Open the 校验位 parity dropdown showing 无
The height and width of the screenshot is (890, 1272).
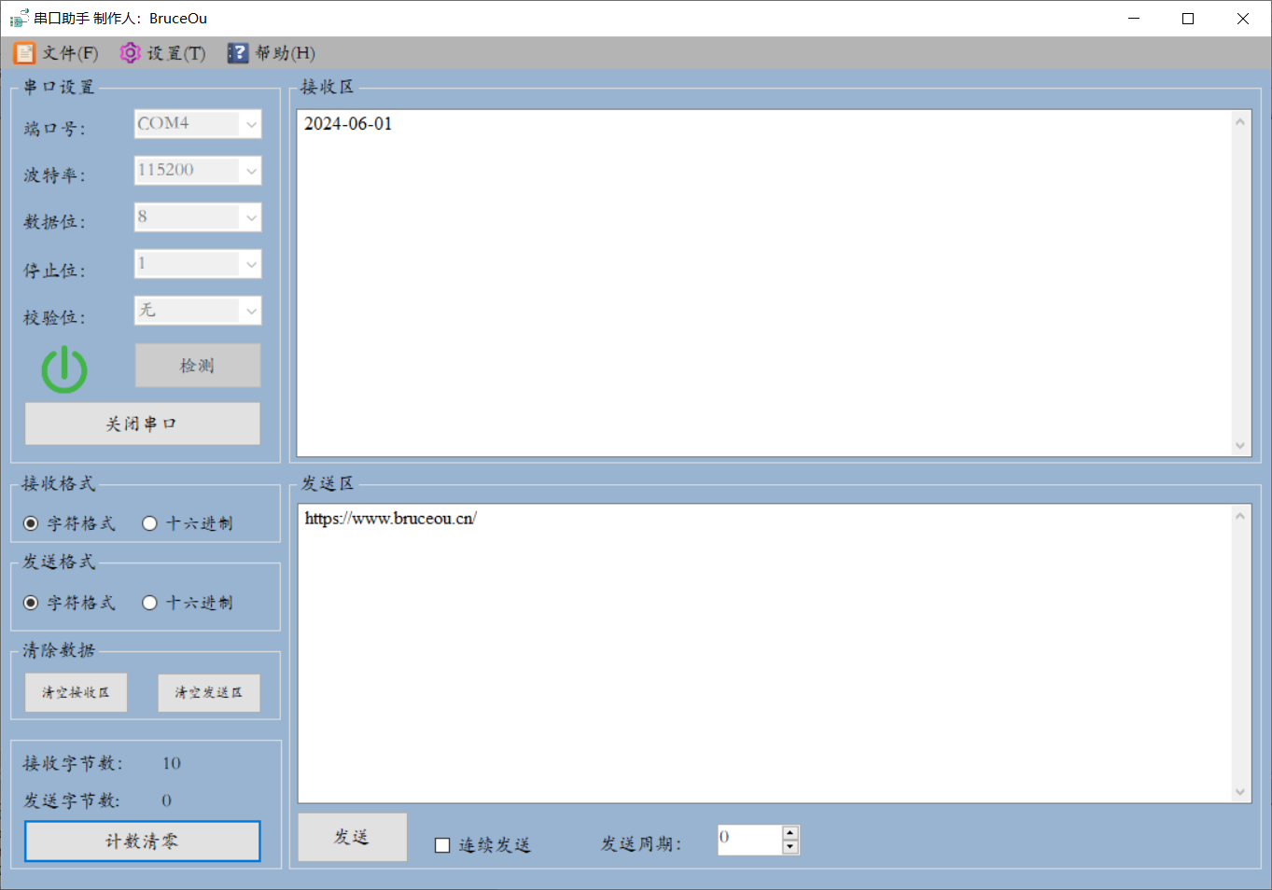198,311
